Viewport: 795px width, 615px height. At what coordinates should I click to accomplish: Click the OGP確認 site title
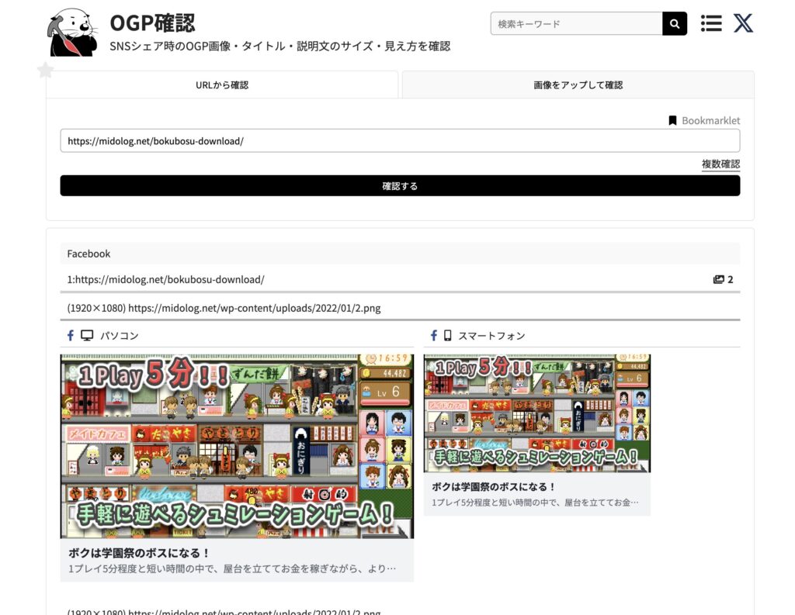pyautogui.click(x=152, y=22)
